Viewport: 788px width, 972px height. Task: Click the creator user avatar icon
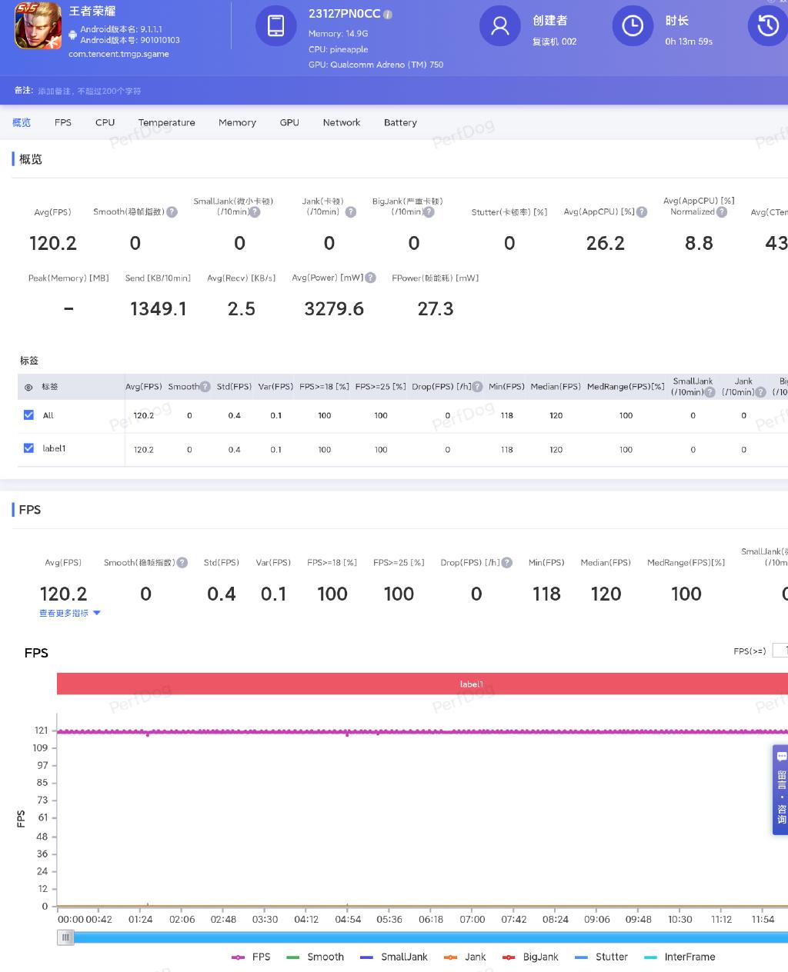pyautogui.click(x=499, y=26)
